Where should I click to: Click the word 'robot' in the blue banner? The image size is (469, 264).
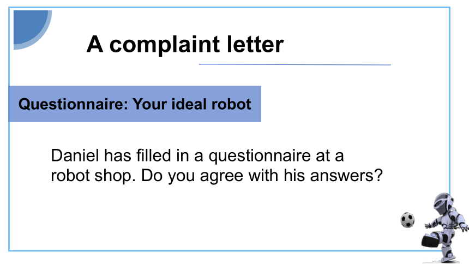pos(232,104)
